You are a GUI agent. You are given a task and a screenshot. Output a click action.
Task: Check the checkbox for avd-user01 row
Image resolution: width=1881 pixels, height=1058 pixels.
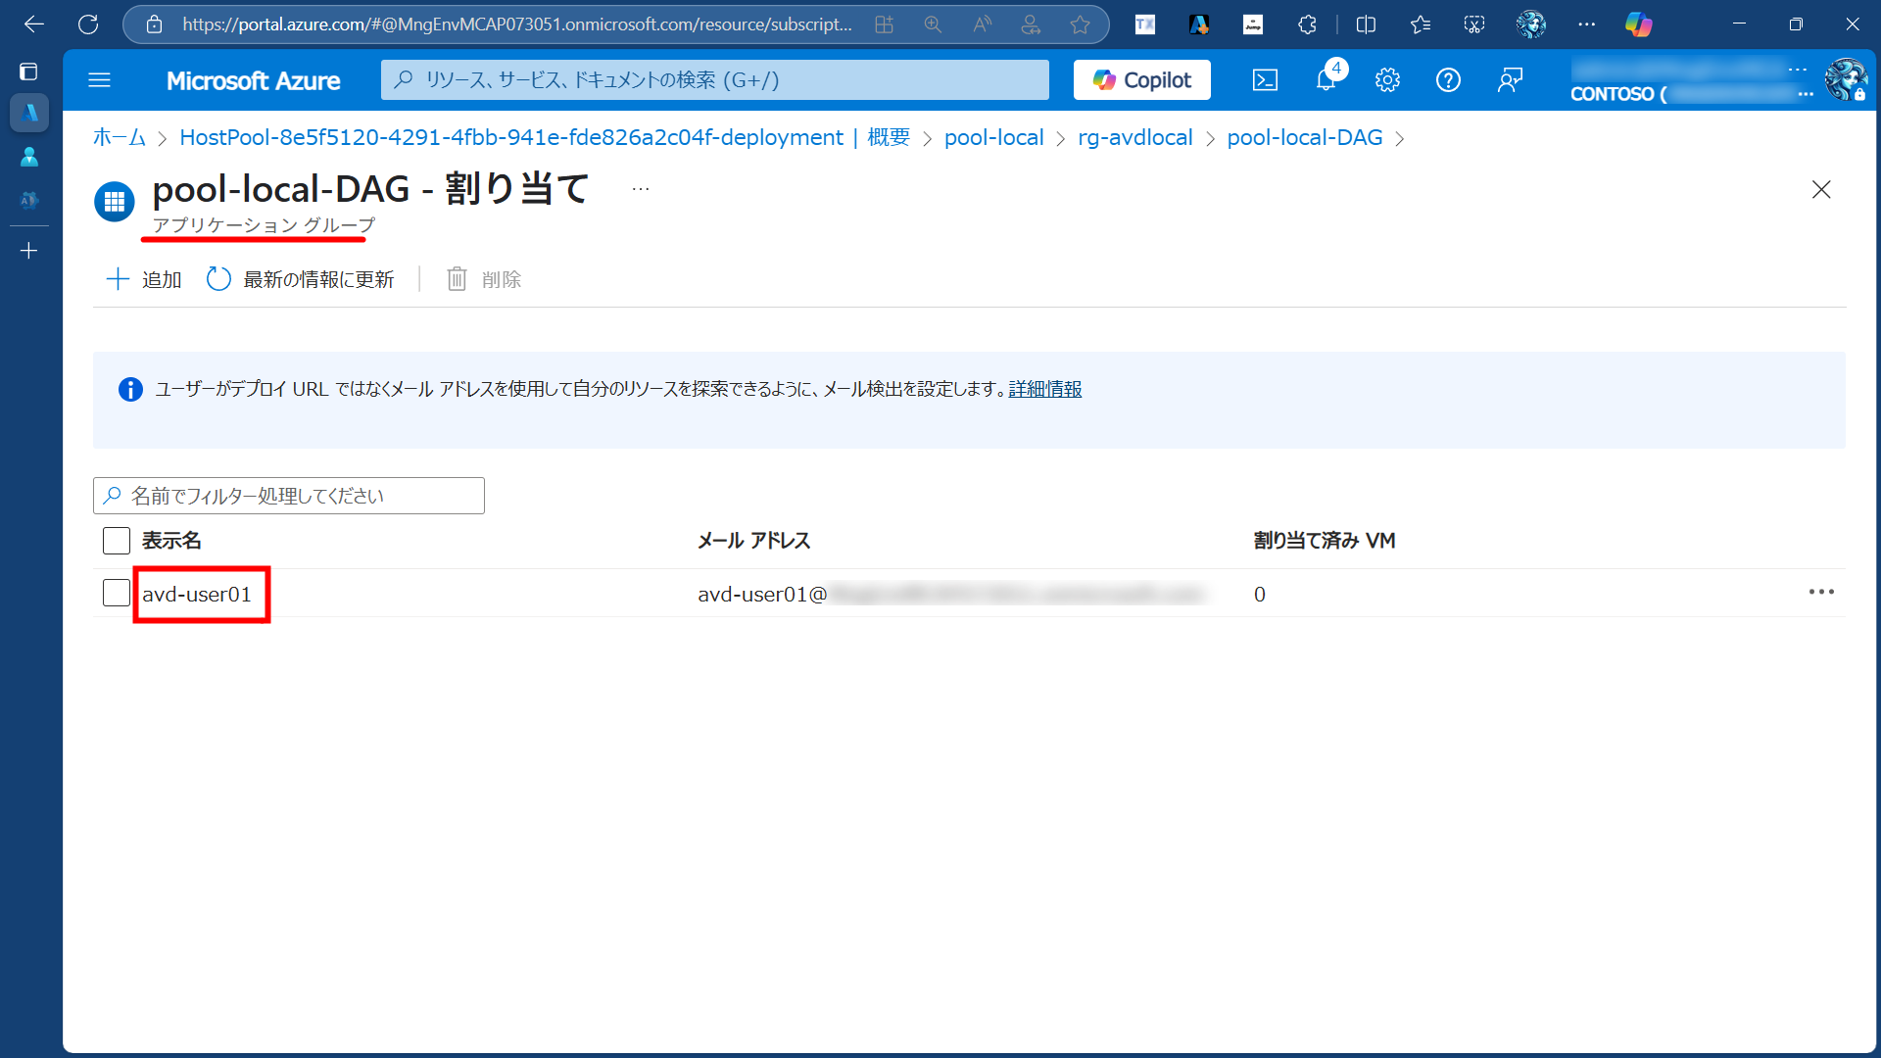point(116,592)
